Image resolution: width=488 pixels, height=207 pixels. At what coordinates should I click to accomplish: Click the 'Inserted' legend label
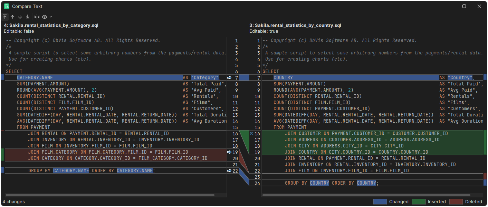437,202
